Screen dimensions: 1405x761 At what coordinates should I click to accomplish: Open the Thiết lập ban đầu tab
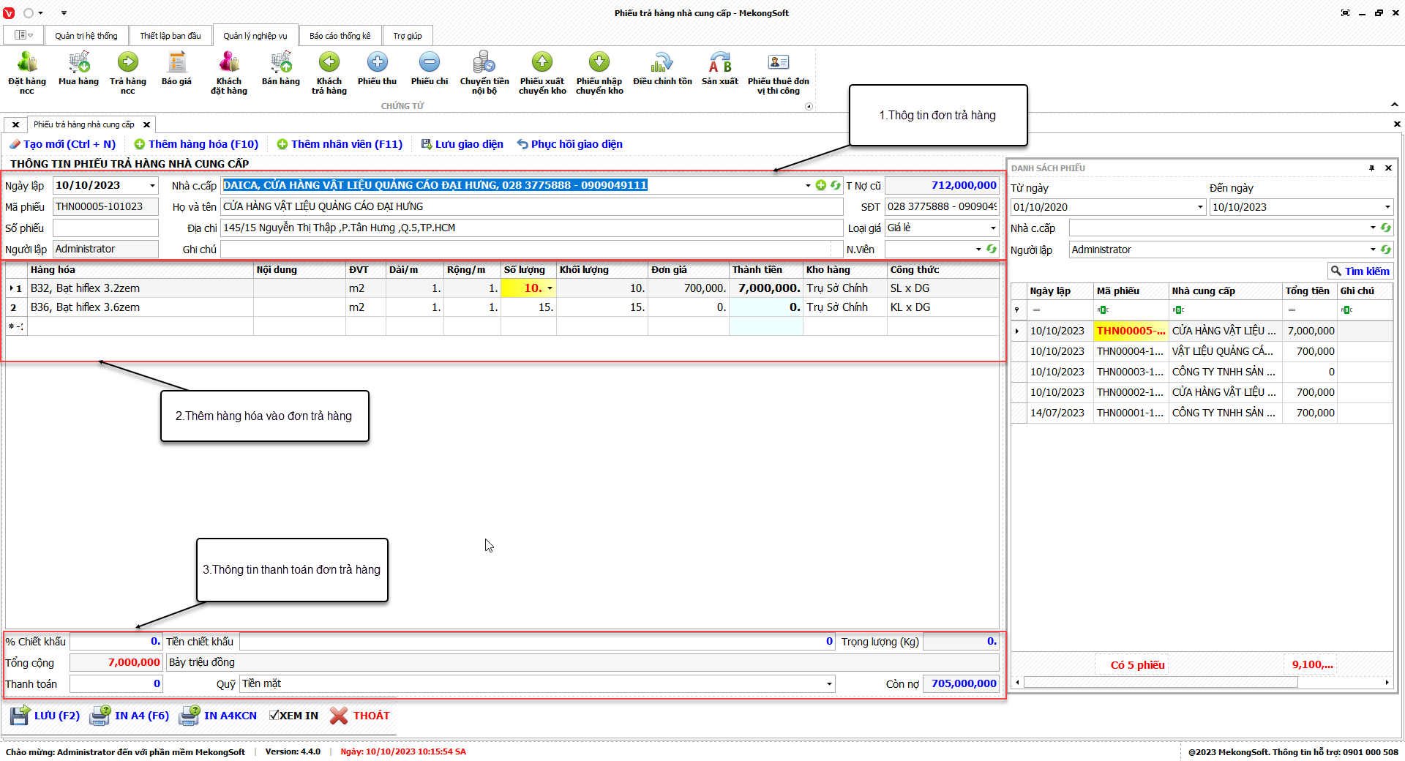click(x=170, y=36)
